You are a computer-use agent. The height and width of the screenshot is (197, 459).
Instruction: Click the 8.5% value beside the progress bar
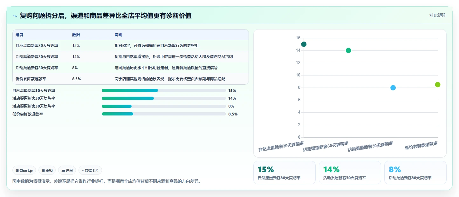[233, 114]
